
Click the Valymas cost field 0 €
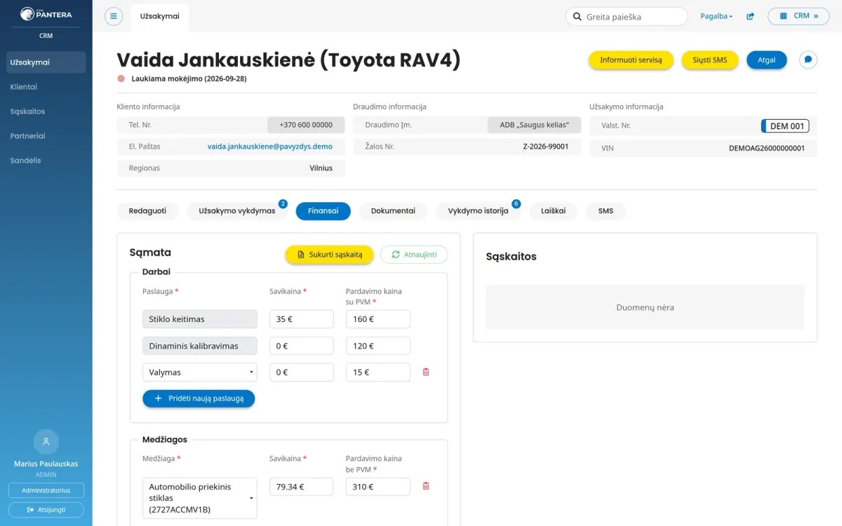pyautogui.click(x=302, y=372)
